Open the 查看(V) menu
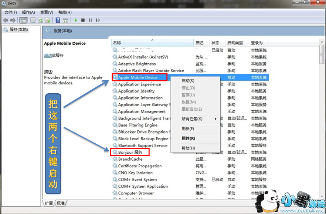 (x=47, y=12)
